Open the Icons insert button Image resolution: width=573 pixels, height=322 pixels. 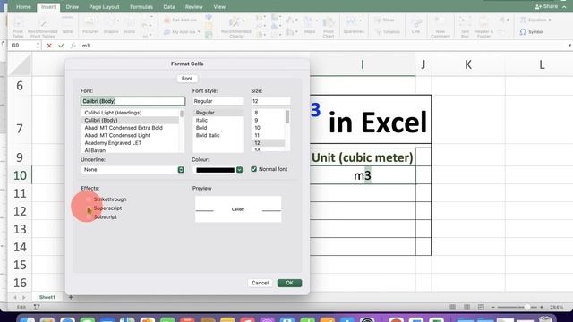click(x=129, y=26)
